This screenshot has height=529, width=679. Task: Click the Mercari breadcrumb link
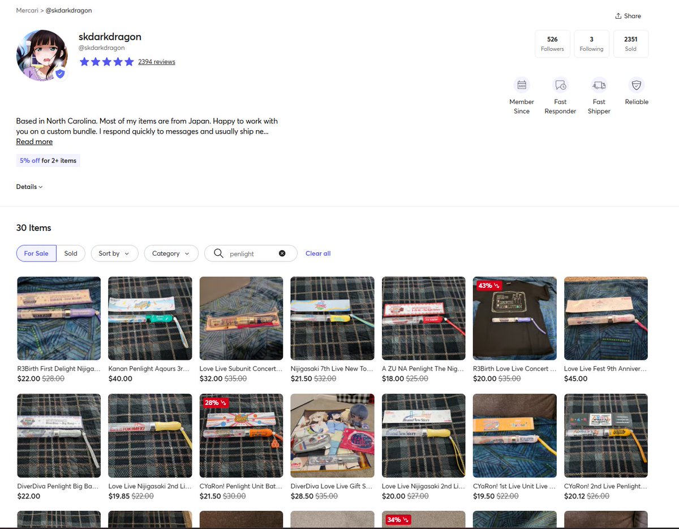tap(27, 10)
